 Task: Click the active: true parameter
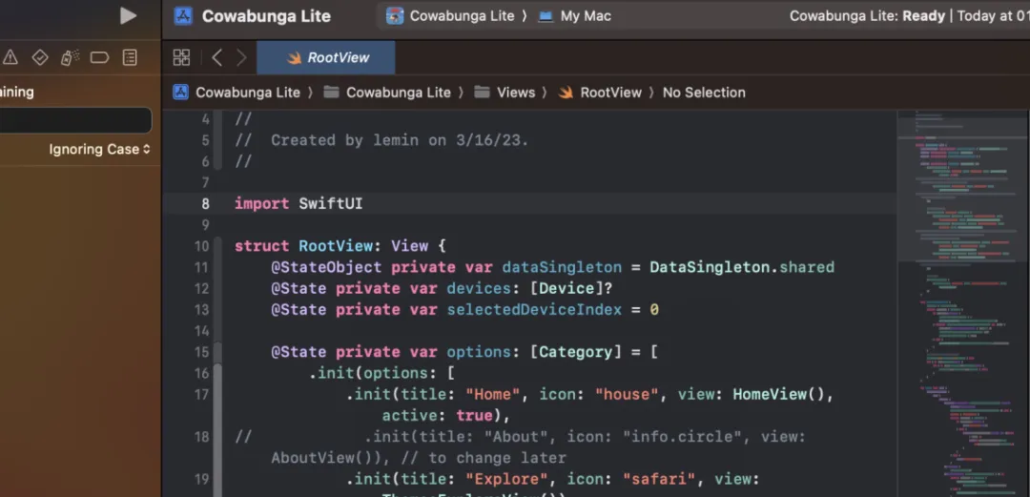point(437,416)
